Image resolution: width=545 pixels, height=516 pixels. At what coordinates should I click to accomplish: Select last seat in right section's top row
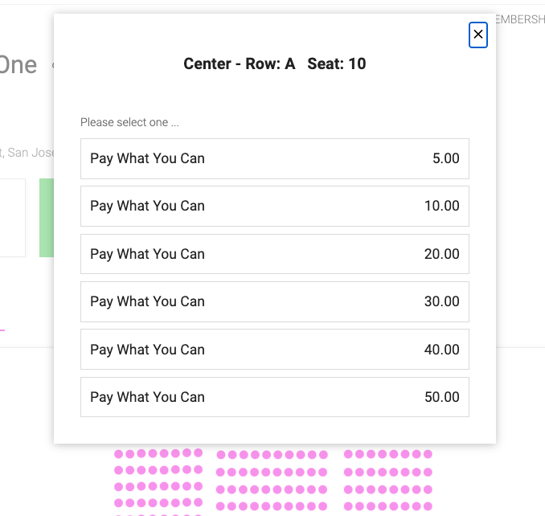click(428, 454)
